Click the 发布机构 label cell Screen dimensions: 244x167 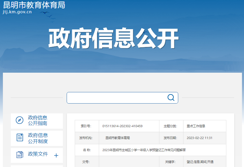[87, 138]
